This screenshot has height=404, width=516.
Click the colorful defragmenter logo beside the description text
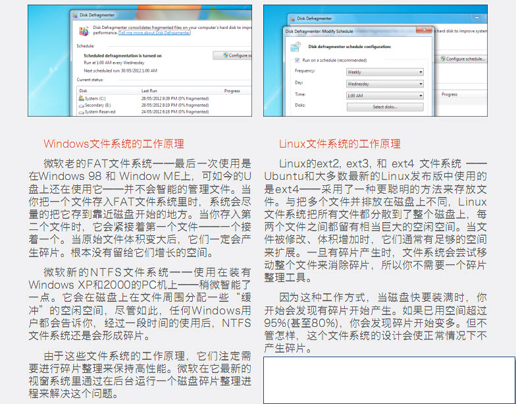pos(84,31)
